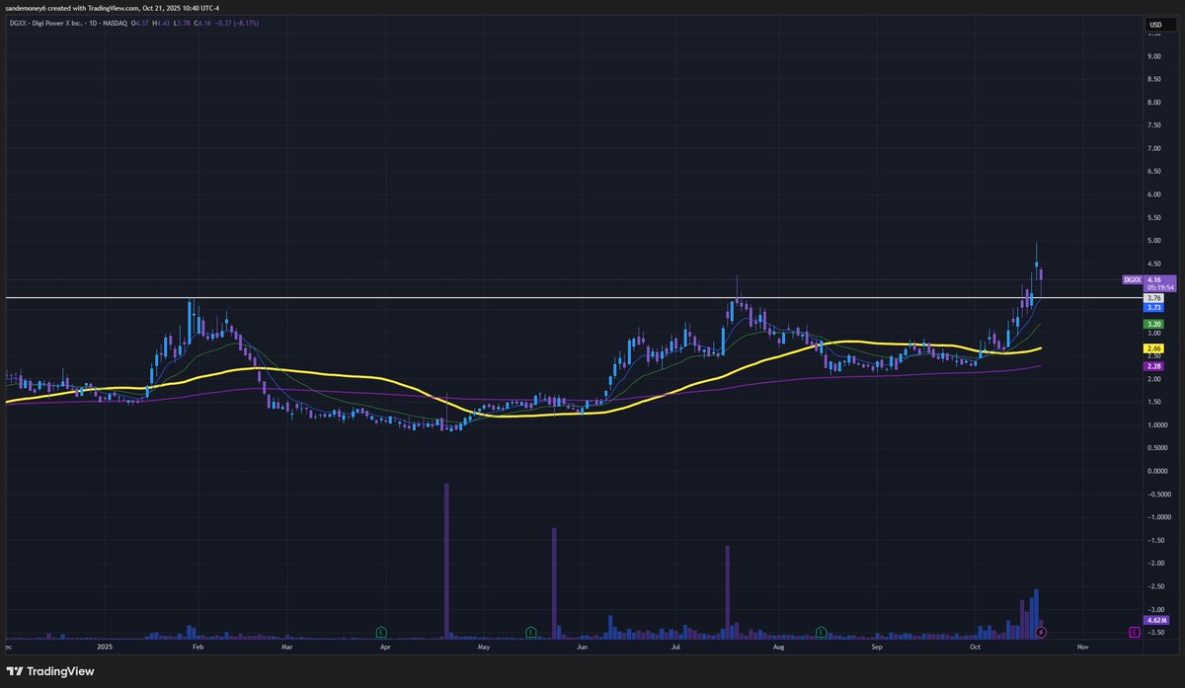1185x688 pixels.
Task: Click the DGXX symbol name to change tickers
Action: (19, 22)
